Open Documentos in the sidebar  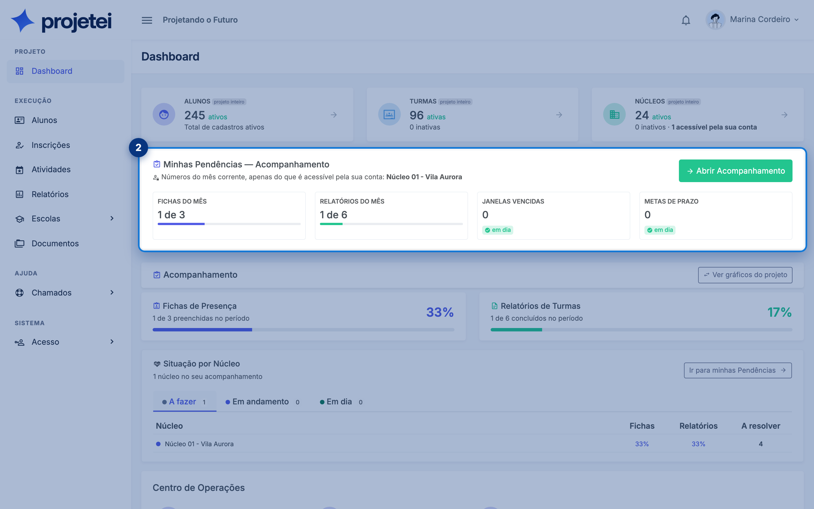pos(66,243)
